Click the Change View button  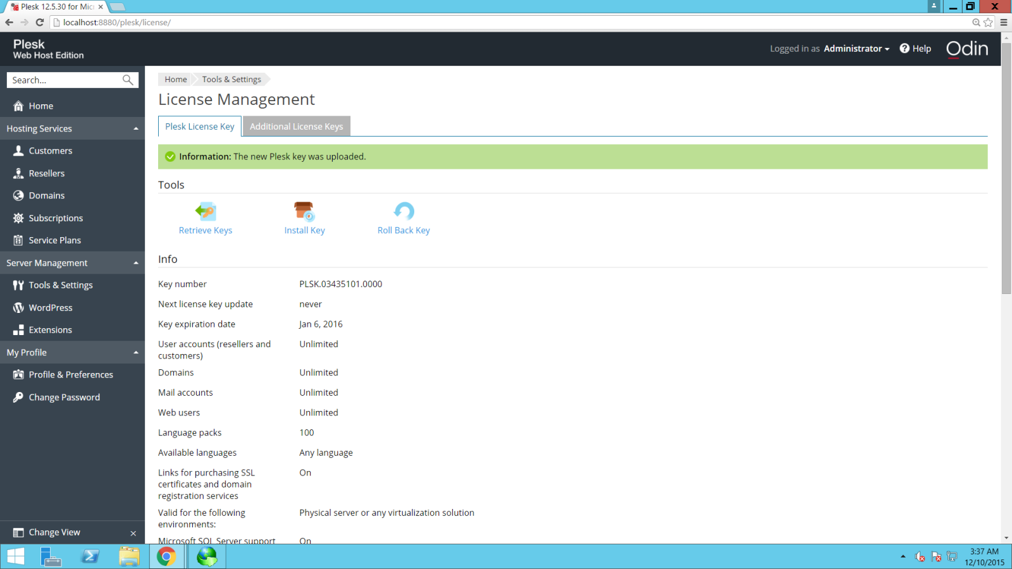(54, 532)
